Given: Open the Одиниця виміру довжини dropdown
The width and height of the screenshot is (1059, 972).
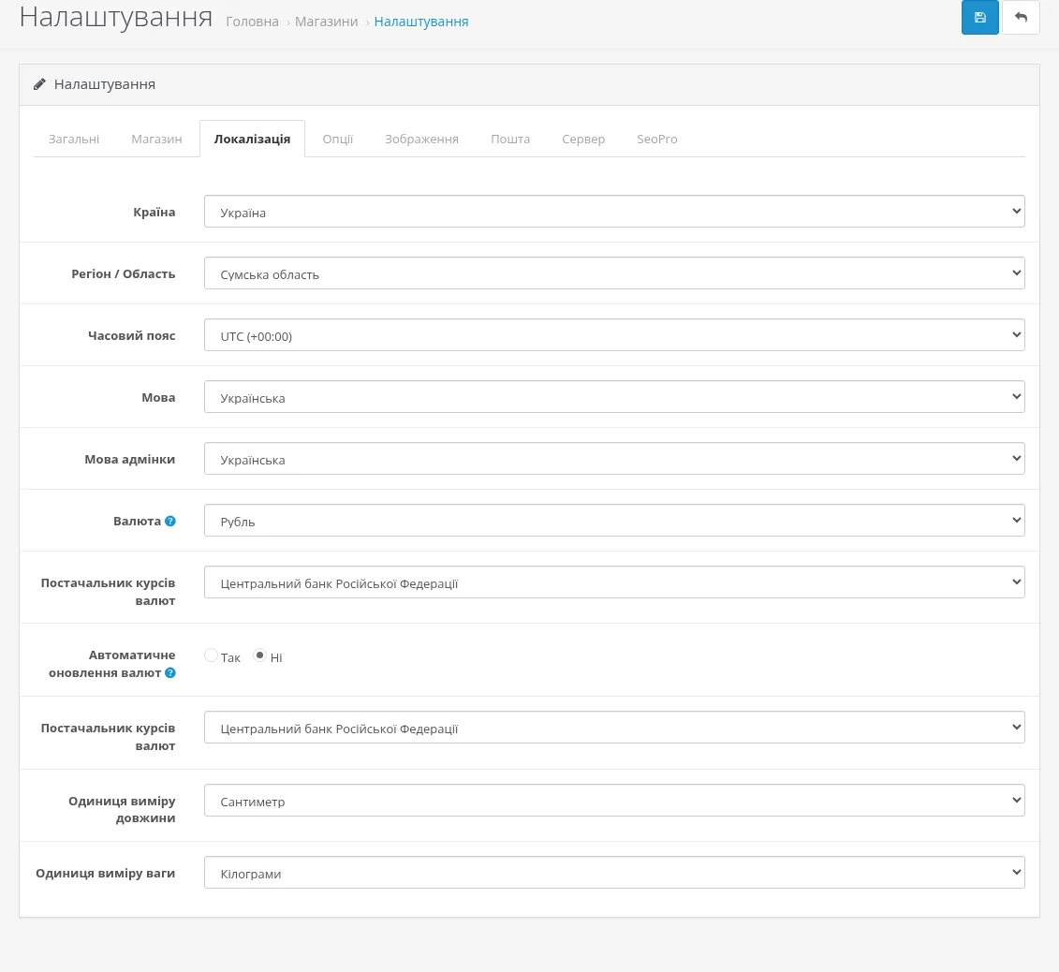Looking at the screenshot, I should 614,801.
